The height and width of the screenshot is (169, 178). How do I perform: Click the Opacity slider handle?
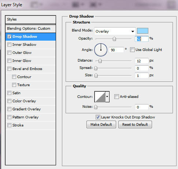[x=114, y=39]
